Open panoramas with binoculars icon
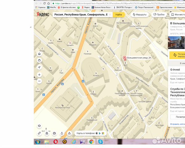 point(47,133)
